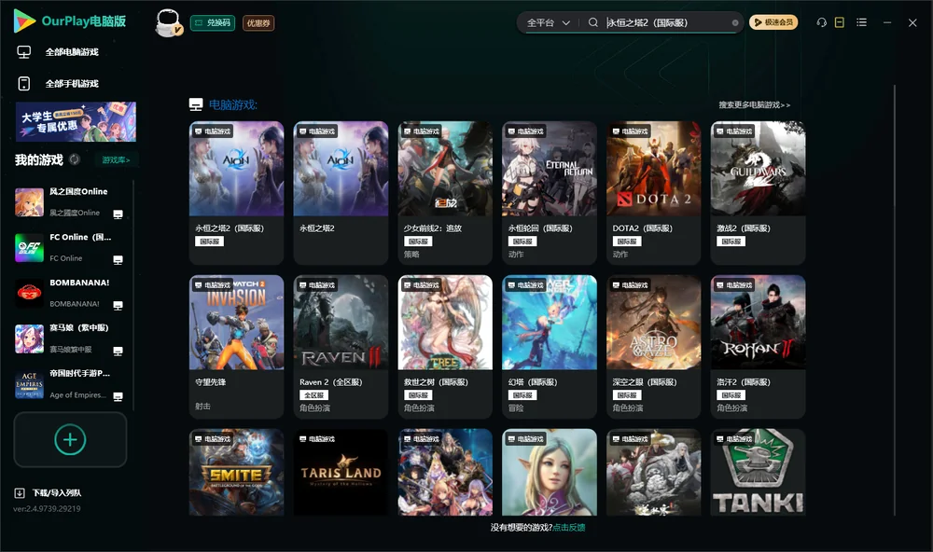This screenshot has height=552, width=933.
Task: Click the PC icon on BOMBANANA! row
Action: tap(118, 306)
